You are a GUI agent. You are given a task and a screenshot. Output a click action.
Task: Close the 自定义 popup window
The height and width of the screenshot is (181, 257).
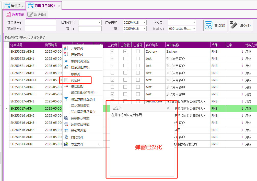(x=168, y=108)
